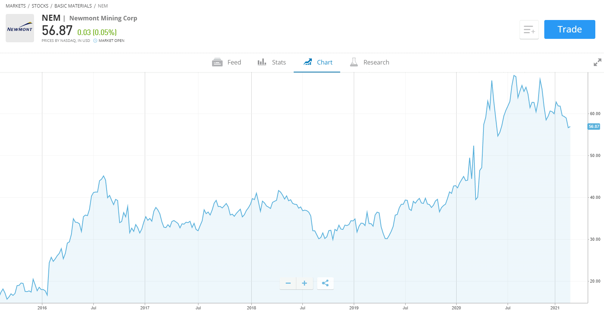Screen dimensions: 604x312
Task: Click the 20.00 price axis label
Action: (595, 281)
